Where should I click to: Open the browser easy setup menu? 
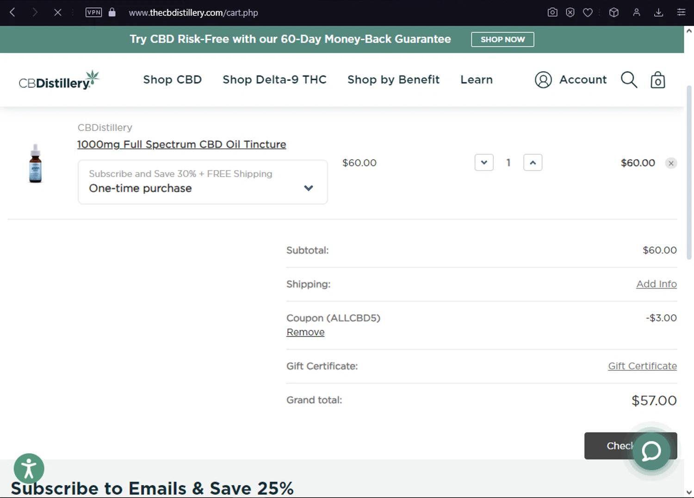pyautogui.click(x=681, y=12)
